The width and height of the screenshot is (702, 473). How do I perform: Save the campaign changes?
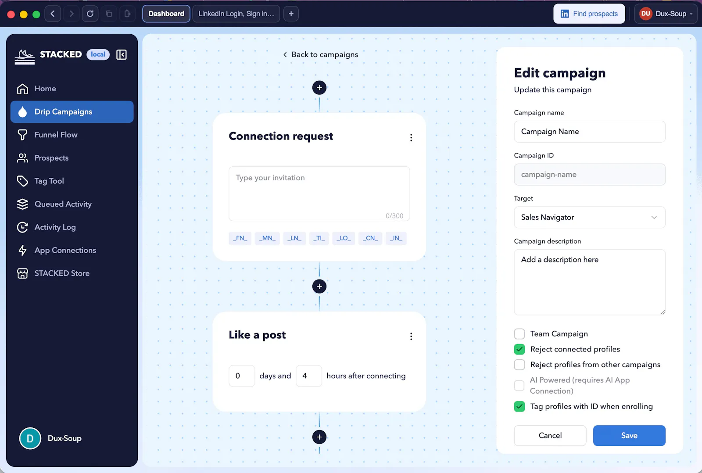[x=629, y=436]
